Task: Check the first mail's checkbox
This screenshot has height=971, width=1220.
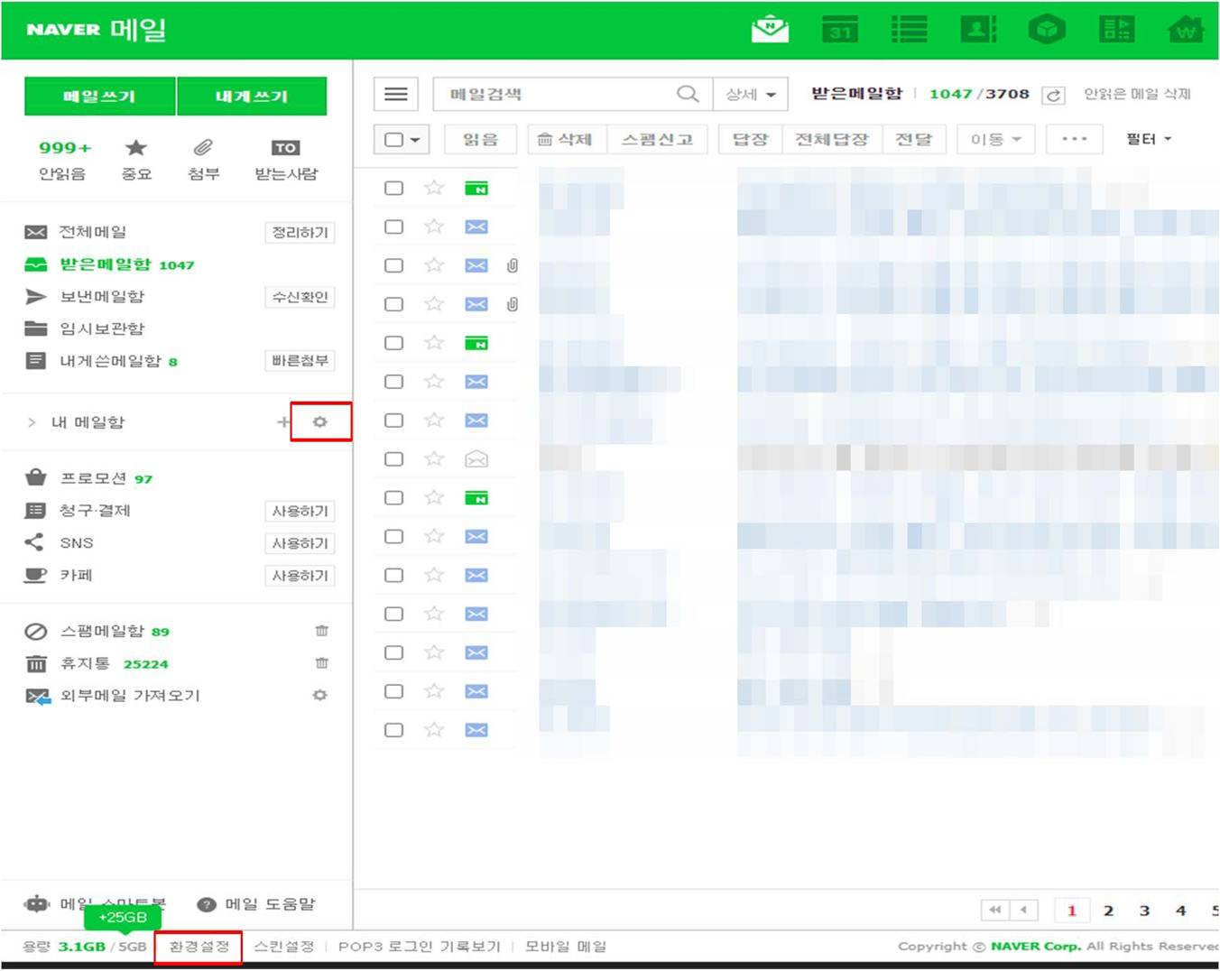Action: tap(393, 188)
